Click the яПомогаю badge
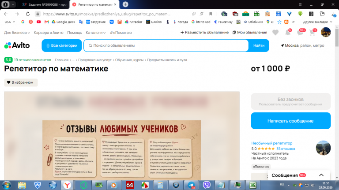This screenshot has width=339, height=190. pyautogui.click(x=261, y=167)
